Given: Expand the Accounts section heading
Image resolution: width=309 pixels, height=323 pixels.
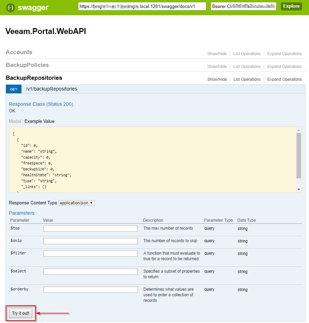Looking at the screenshot, I should point(19,52).
